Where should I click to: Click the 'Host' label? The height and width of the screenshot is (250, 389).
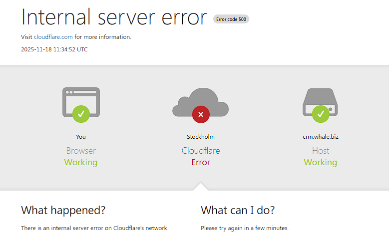point(321,151)
